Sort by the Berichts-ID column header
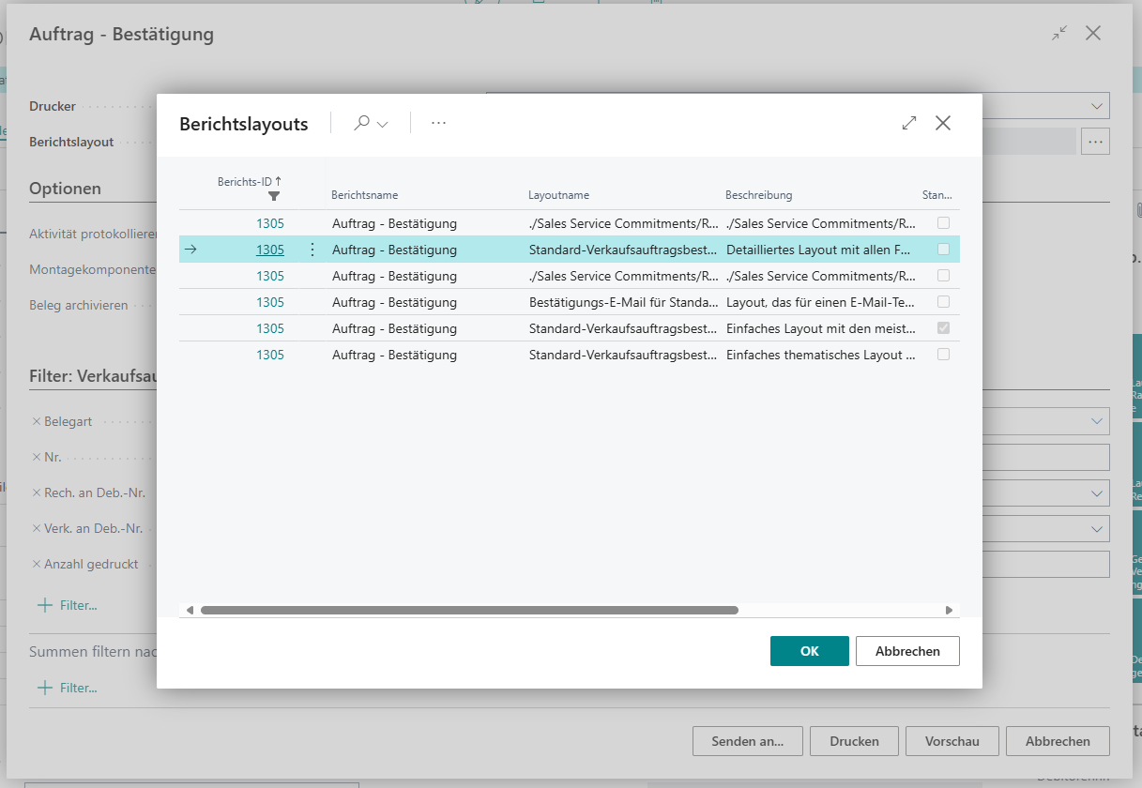The height and width of the screenshot is (788, 1142). 250,181
